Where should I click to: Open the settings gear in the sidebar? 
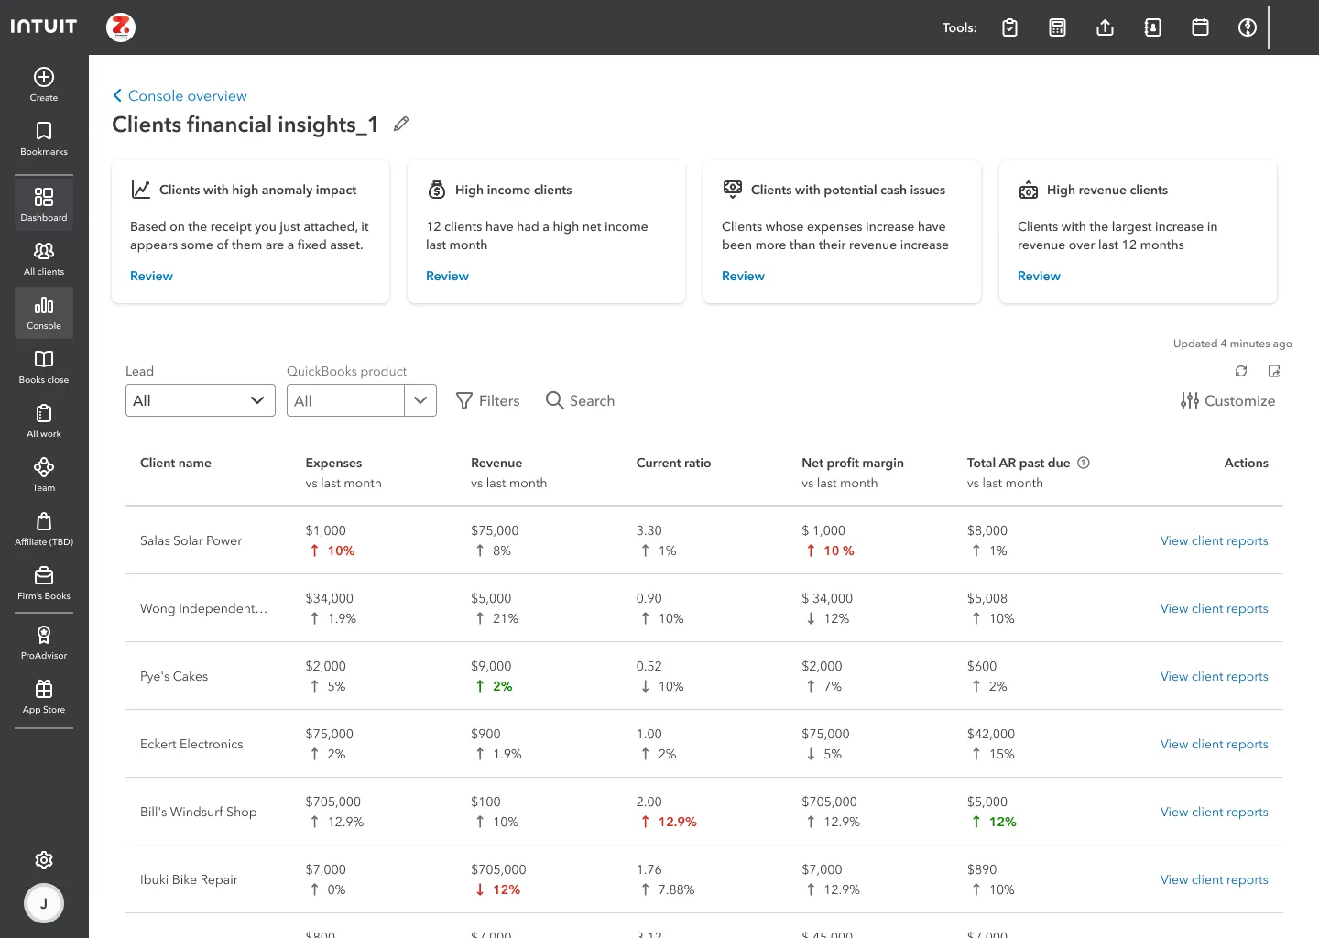[x=44, y=860]
